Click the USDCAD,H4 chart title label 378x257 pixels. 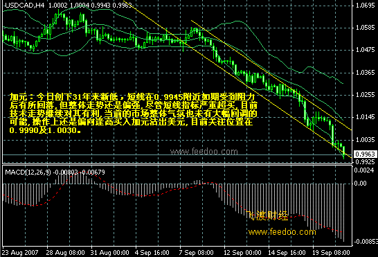pyautogui.click(x=25, y=6)
